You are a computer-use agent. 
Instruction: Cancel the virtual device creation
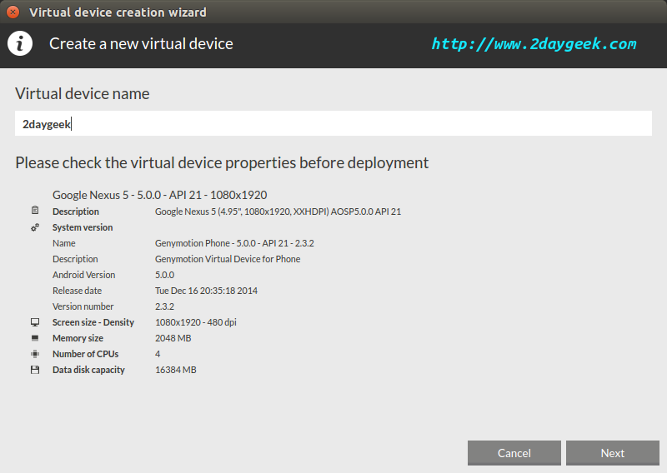[514, 453]
